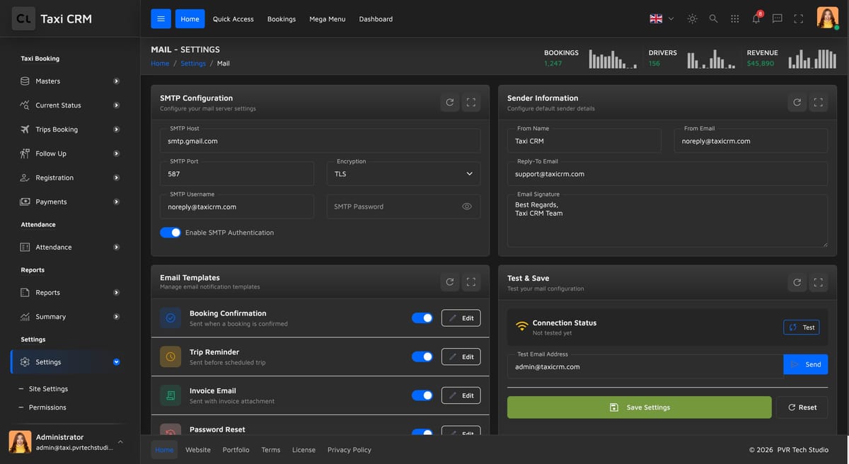849x464 pixels.
Task: Expand Attendance sidebar menu item
Action: (70, 247)
